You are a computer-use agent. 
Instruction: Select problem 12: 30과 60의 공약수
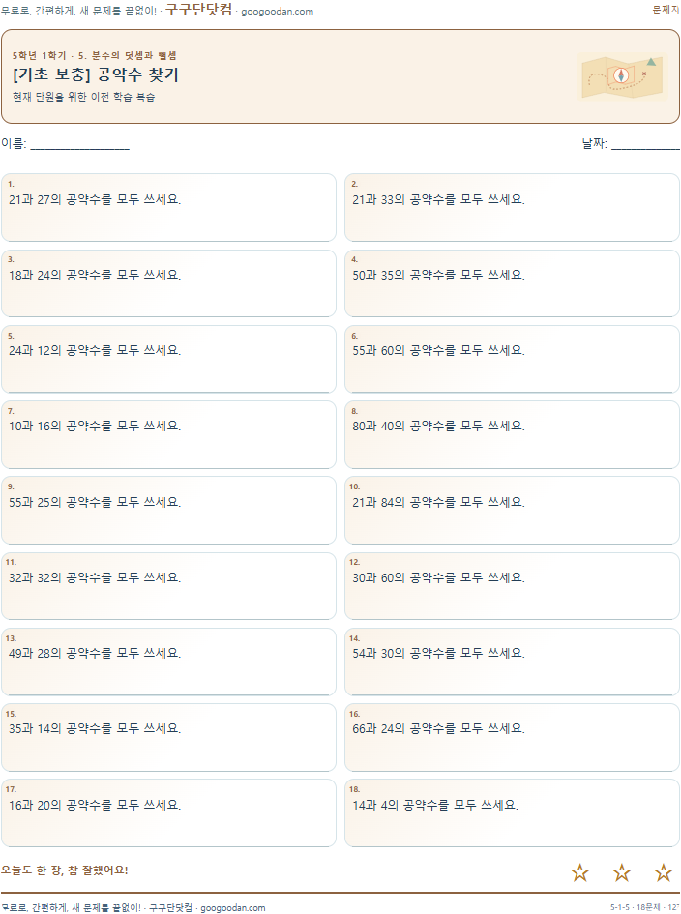pos(512,586)
